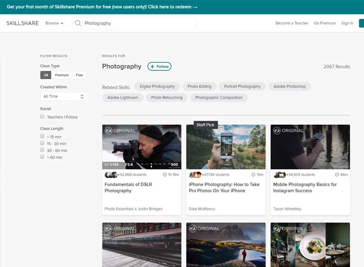The height and width of the screenshot is (267, 364).
Task: Click Original badge on train station thumbnail
Action: [x=120, y=229]
